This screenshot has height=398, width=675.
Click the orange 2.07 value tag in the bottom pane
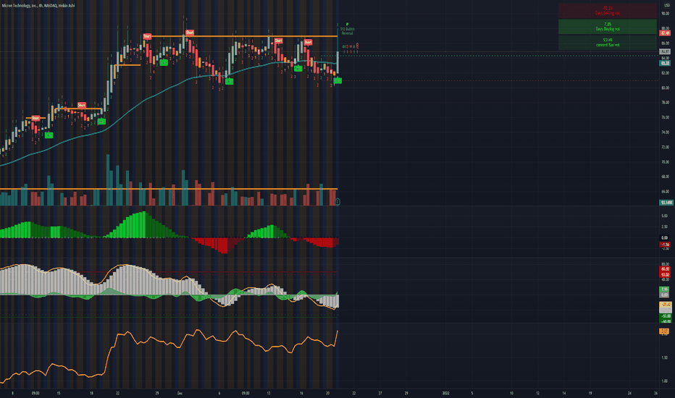(665, 331)
